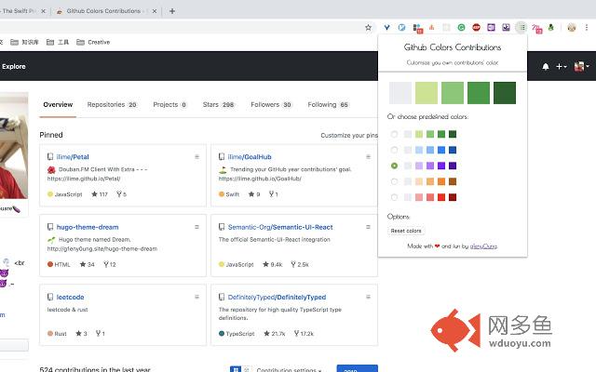Image resolution: width=596 pixels, height=372 pixels.
Task: Select the purple predefined color scheme radio
Action: pyautogui.click(x=394, y=166)
